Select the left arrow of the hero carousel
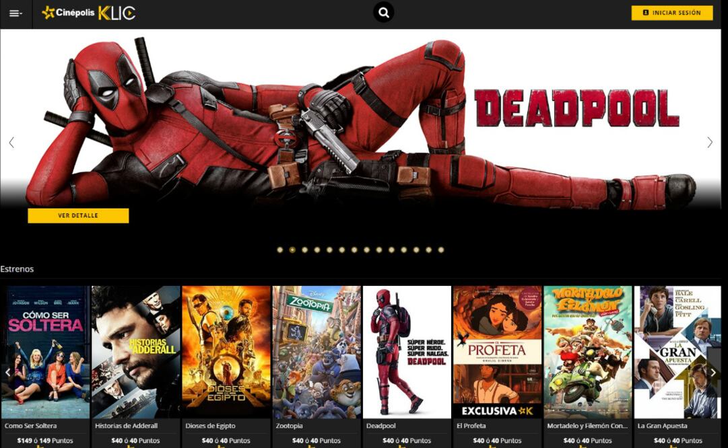The width and height of the screenshot is (728, 448). (x=11, y=142)
